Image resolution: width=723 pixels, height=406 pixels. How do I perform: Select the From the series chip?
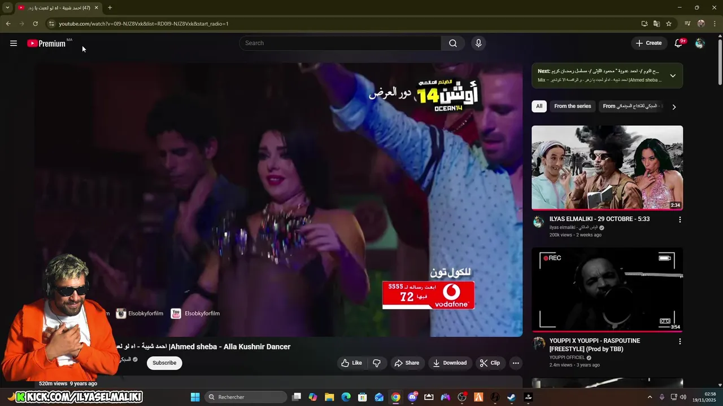pyautogui.click(x=572, y=106)
